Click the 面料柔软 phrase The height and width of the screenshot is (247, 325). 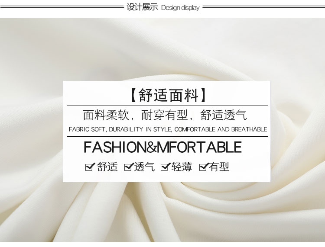[106, 115]
